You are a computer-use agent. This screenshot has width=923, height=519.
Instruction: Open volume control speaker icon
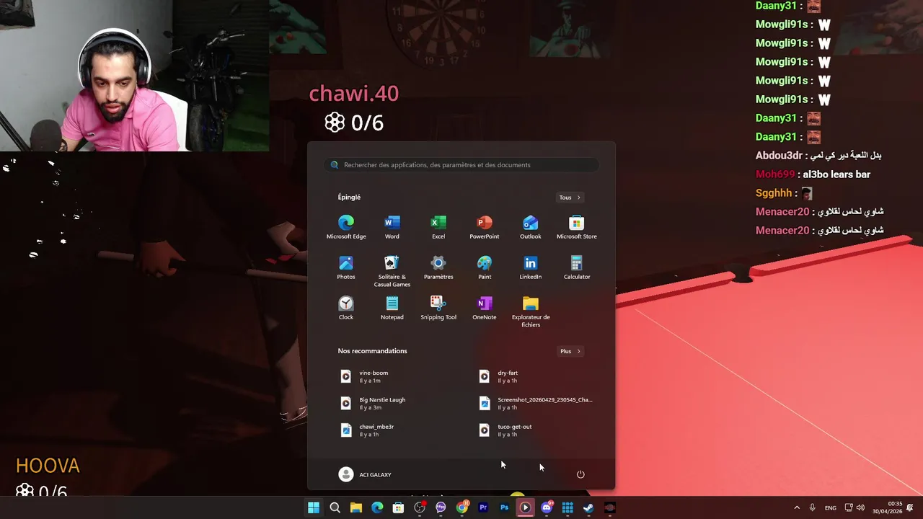click(x=860, y=507)
